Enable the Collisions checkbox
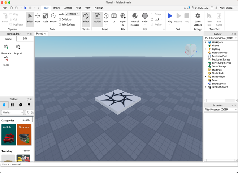Image resolution: width=238 pixels, height=173 pixels. coord(60,19)
